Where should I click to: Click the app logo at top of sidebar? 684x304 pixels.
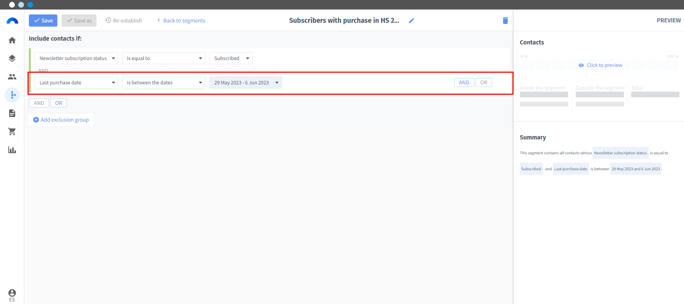[x=12, y=21]
